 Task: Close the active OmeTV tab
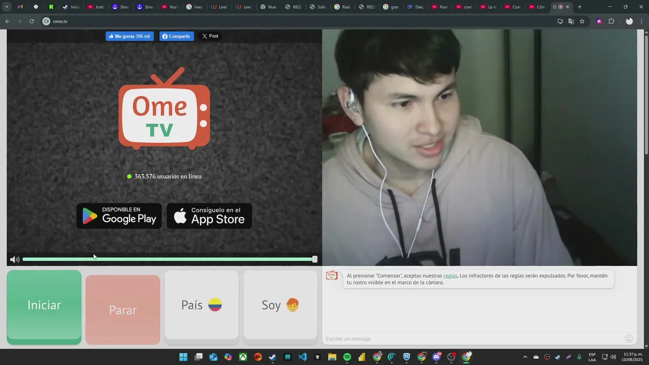(x=567, y=7)
